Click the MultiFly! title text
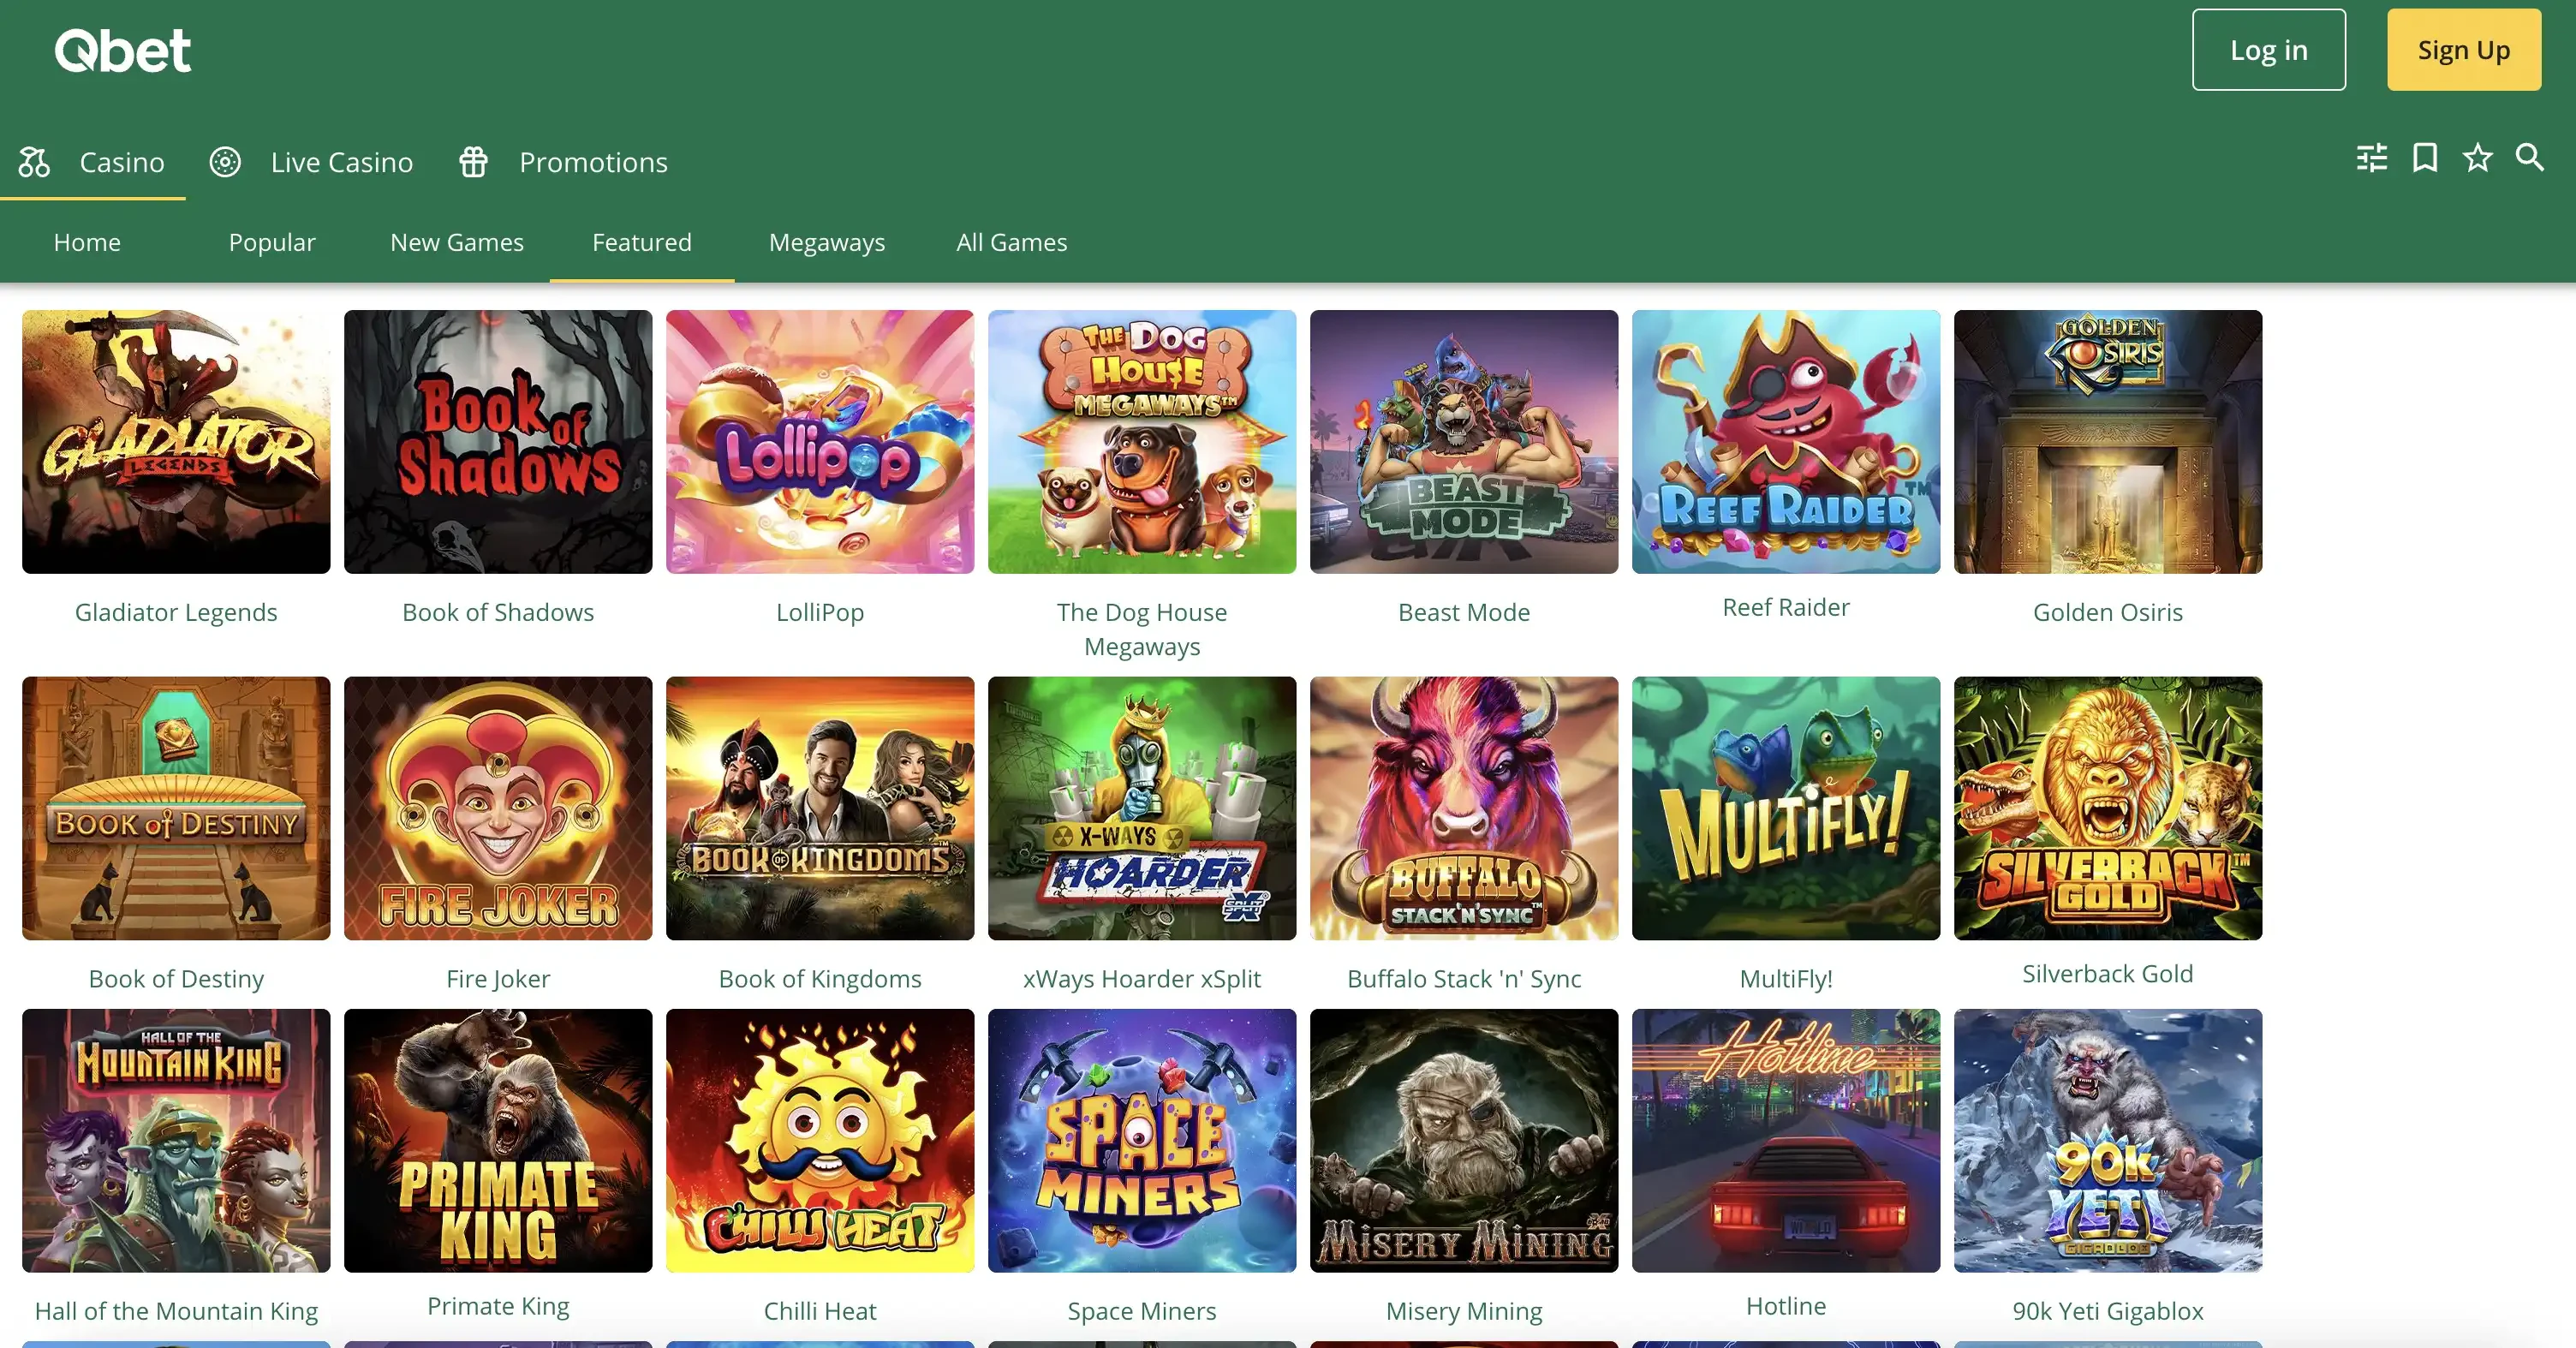This screenshot has width=2576, height=1348. [1786, 978]
